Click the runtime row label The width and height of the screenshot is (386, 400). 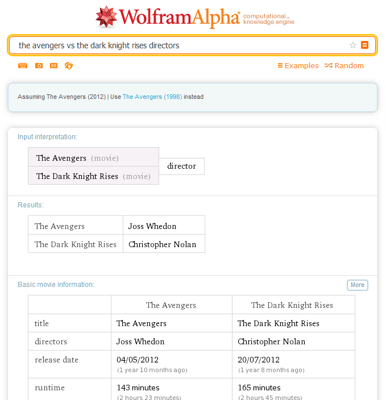[x=50, y=388]
